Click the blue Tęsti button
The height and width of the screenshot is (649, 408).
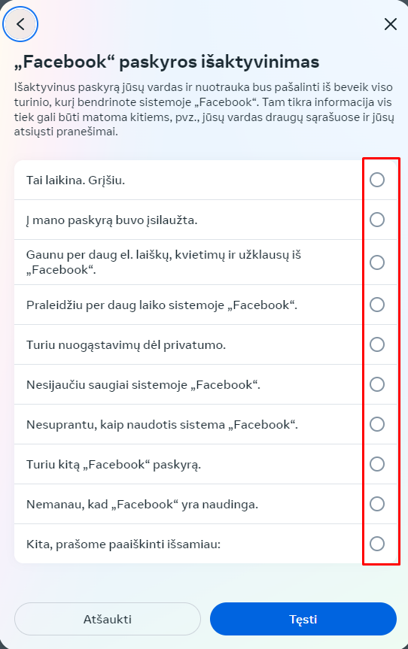coord(303,619)
